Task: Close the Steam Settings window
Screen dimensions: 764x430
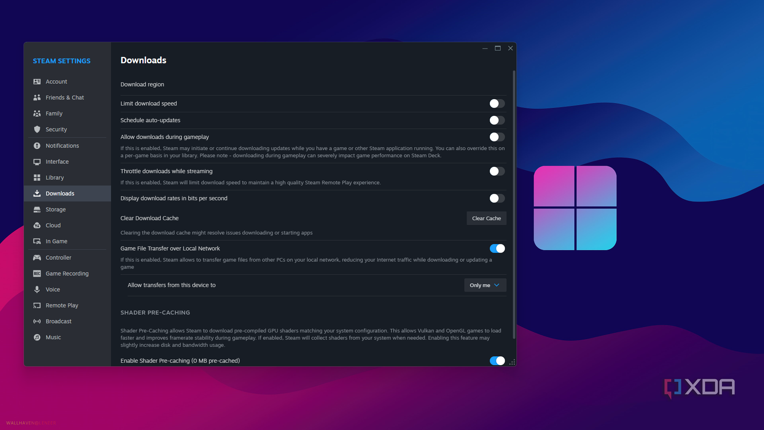Action: pos(510,48)
